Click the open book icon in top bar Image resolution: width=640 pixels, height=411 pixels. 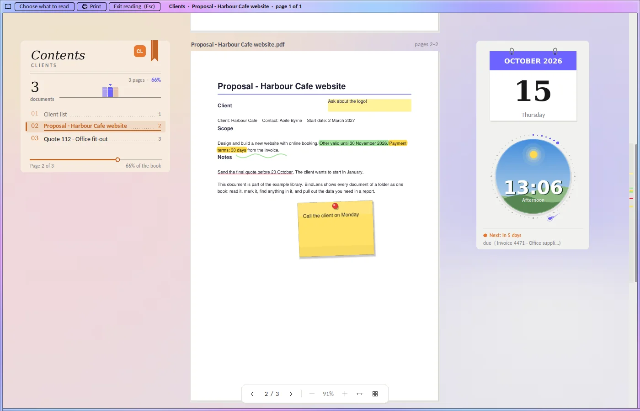click(8, 6)
